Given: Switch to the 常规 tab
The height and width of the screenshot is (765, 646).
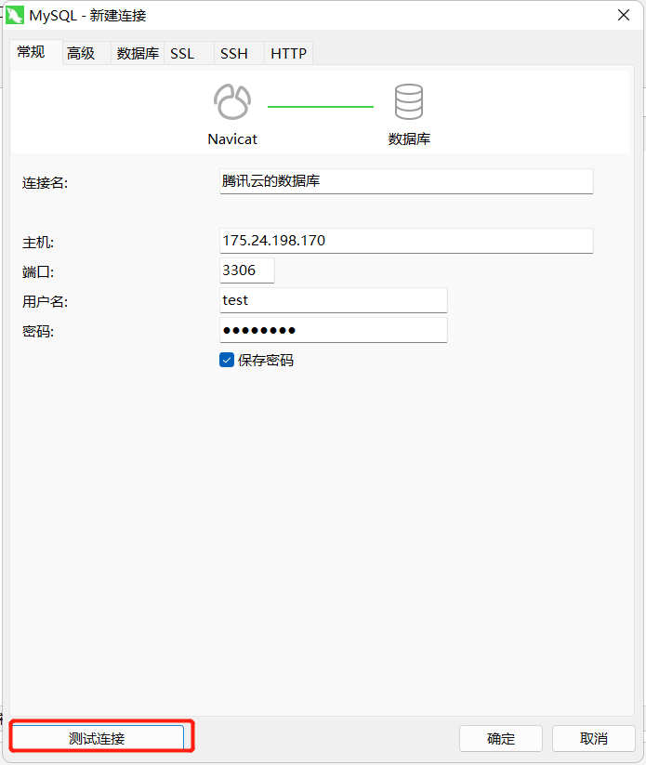Looking at the screenshot, I should (x=36, y=52).
